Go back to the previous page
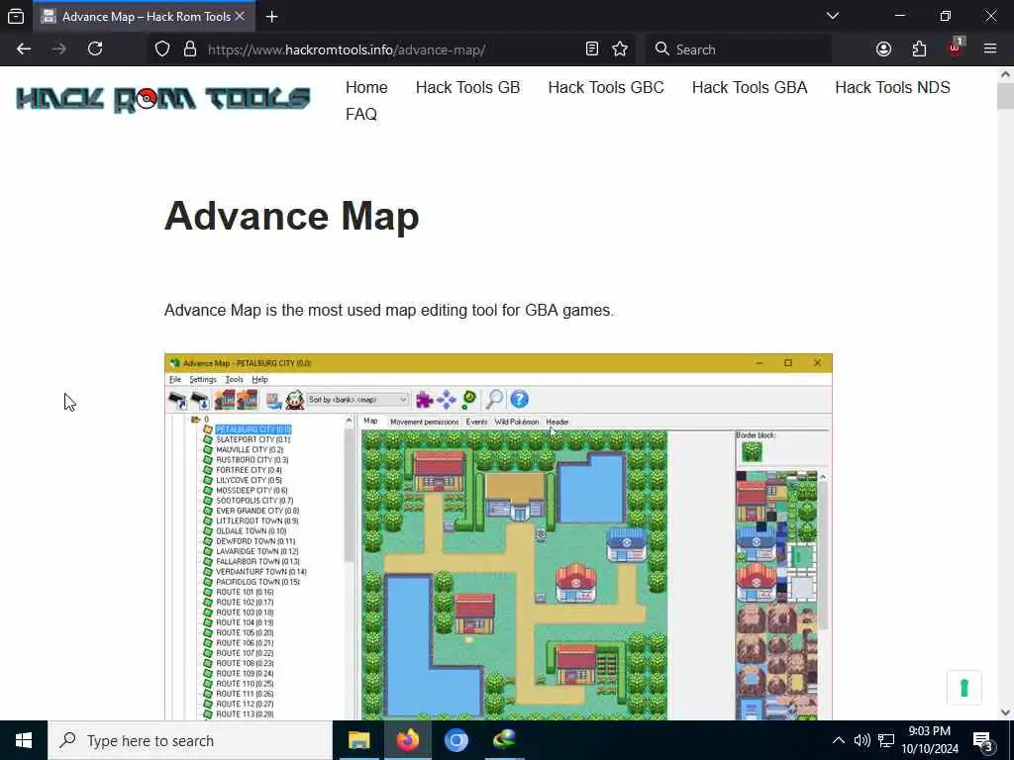Screen dimensions: 1014x760 click(24, 49)
